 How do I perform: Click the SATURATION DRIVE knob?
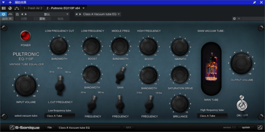pyautogui.click(x=180, y=75)
